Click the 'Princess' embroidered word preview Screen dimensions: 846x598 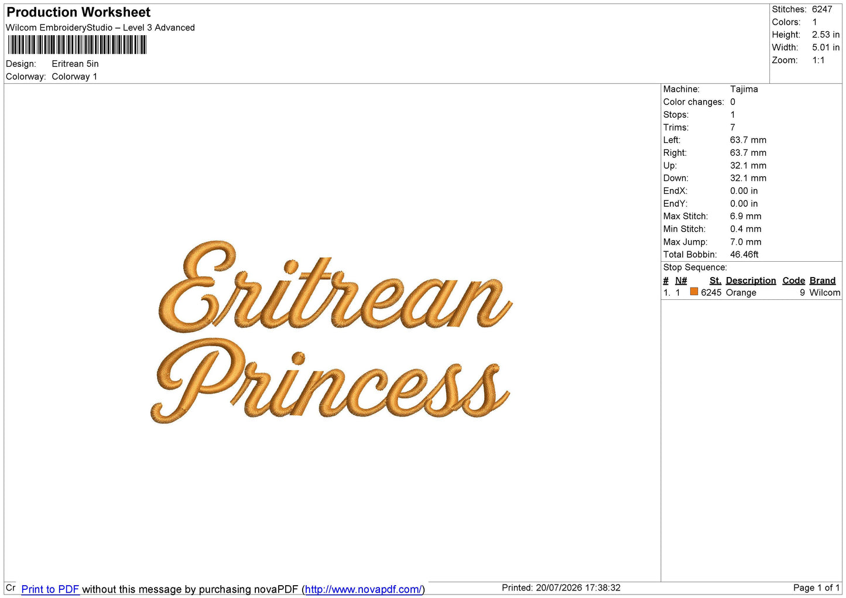tap(331, 381)
